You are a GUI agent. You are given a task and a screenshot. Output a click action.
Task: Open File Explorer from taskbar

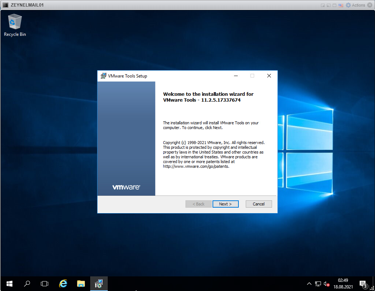(x=81, y=284)
